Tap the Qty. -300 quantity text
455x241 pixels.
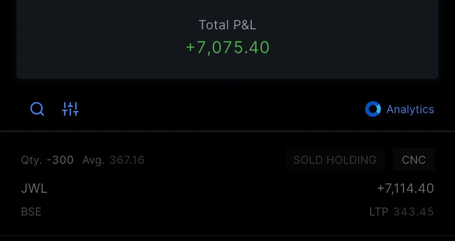point(47,160)
